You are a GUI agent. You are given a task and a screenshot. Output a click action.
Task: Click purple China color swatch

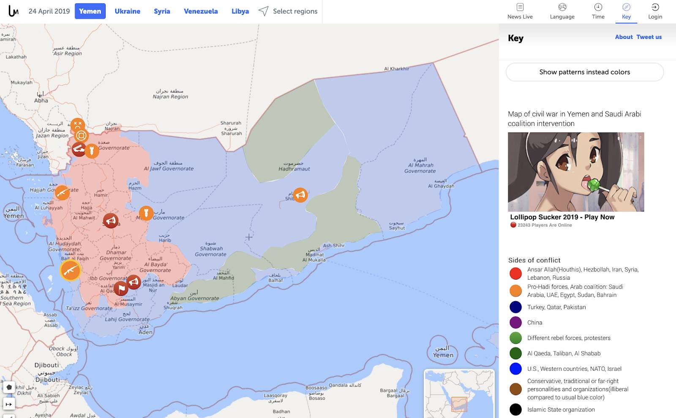pyautogui.click(x=515, y=322)
